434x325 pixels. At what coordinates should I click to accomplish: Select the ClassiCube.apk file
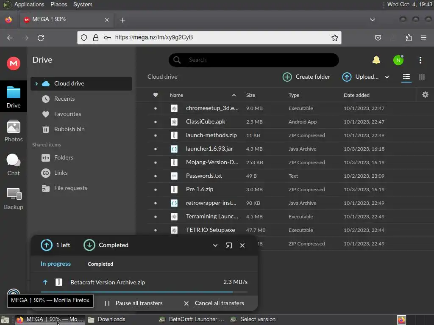coord(206,121)
